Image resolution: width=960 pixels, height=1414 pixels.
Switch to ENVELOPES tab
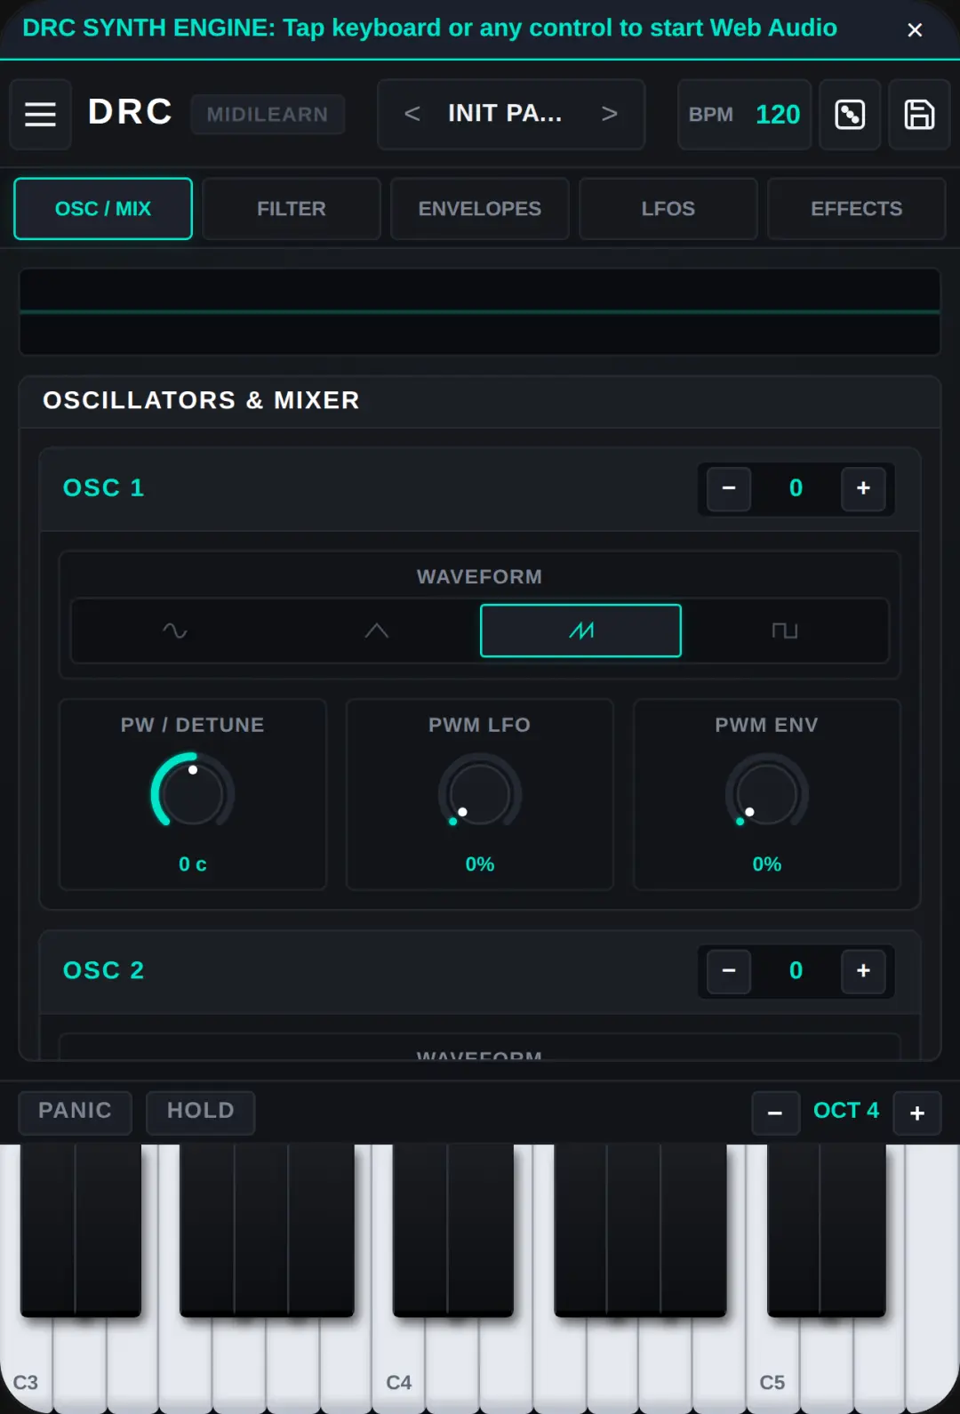click(480, 209)
